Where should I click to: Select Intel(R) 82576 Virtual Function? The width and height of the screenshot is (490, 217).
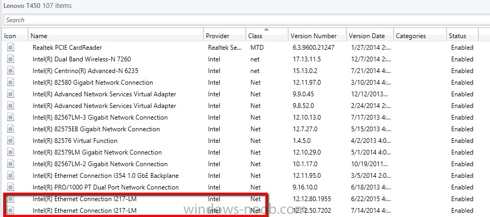[x=245, y=140]
